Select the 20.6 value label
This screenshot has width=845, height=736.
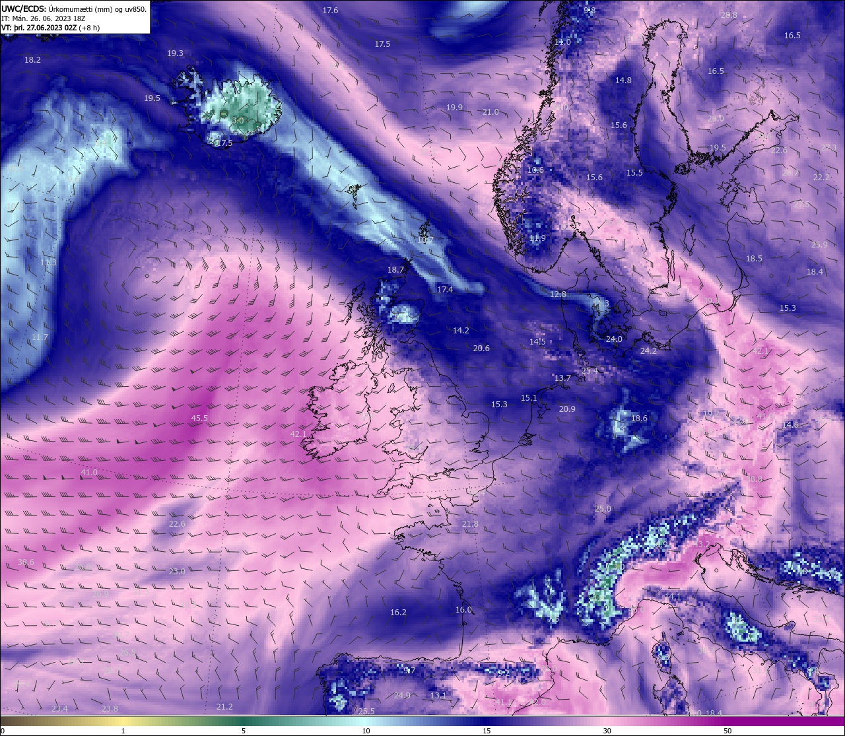pyautogui.click(x=481, y=349)
